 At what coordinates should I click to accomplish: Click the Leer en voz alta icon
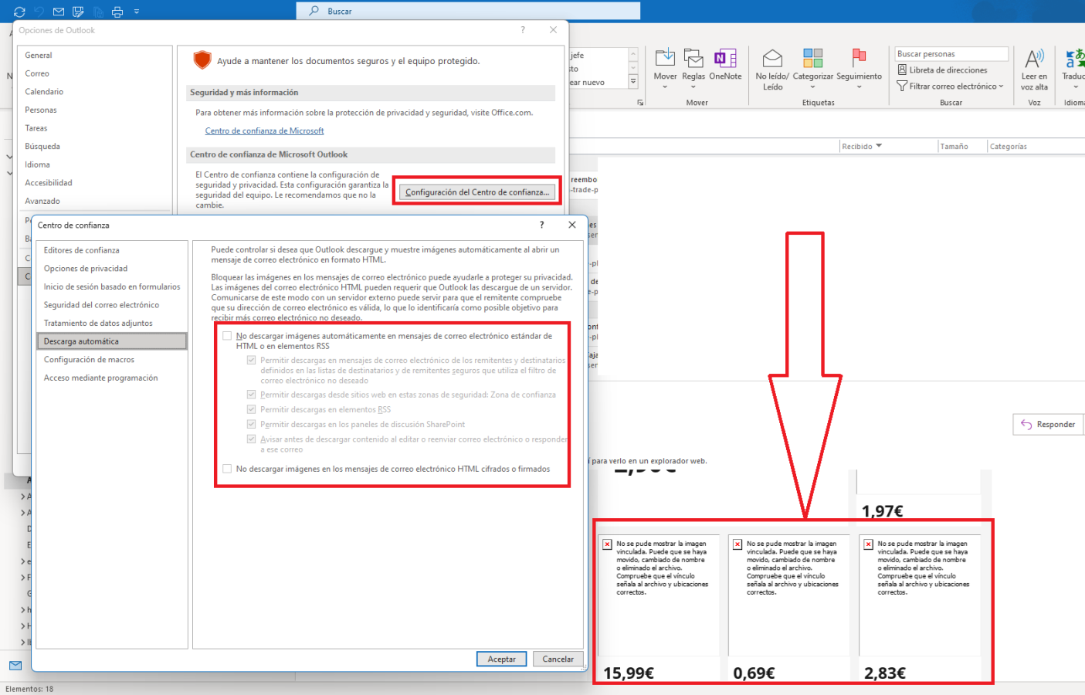[1034, 59]
